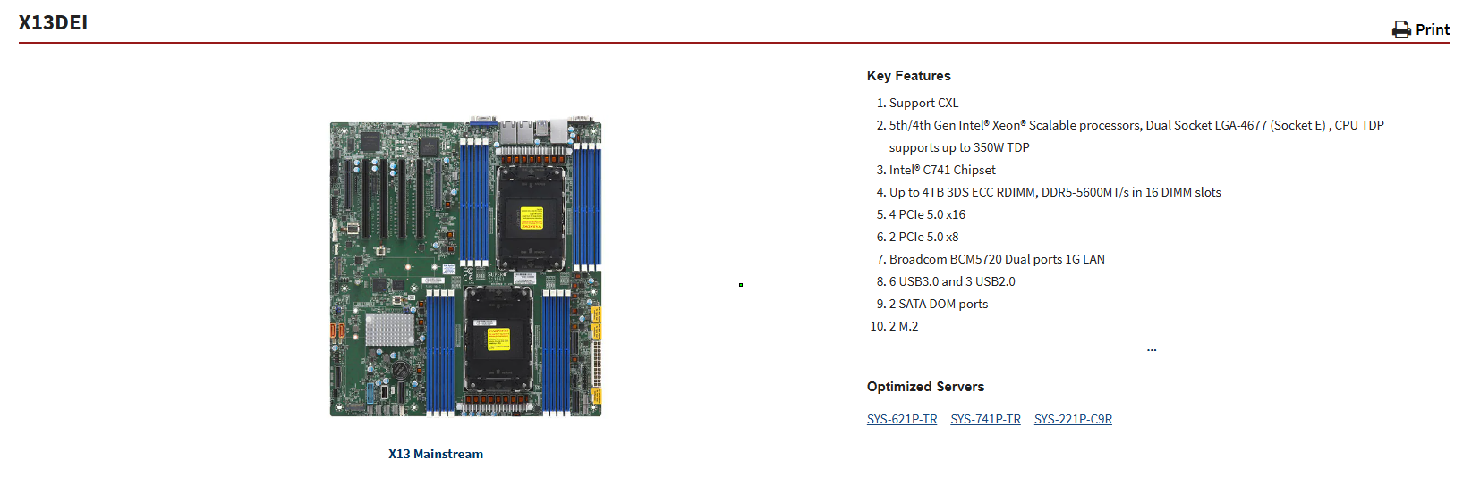Select the X13DEI page title
Screen dimensions: 1463x477
pyautogui.click(x=53, y=23)
